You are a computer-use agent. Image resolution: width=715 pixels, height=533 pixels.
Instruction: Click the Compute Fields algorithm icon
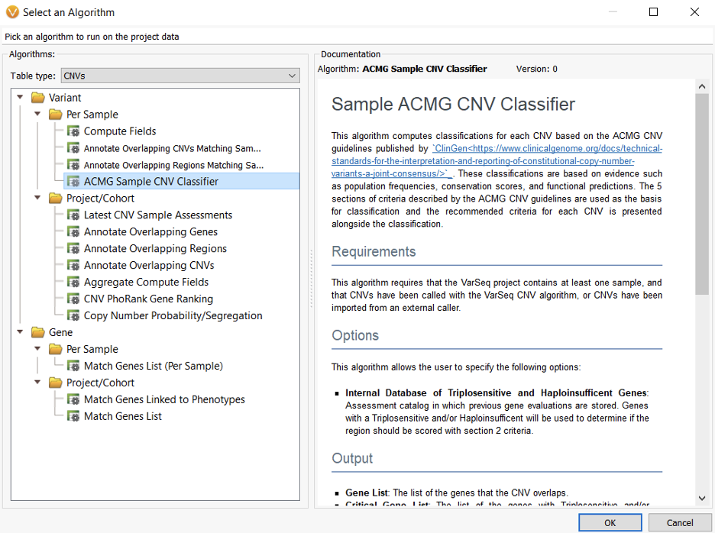73,131
